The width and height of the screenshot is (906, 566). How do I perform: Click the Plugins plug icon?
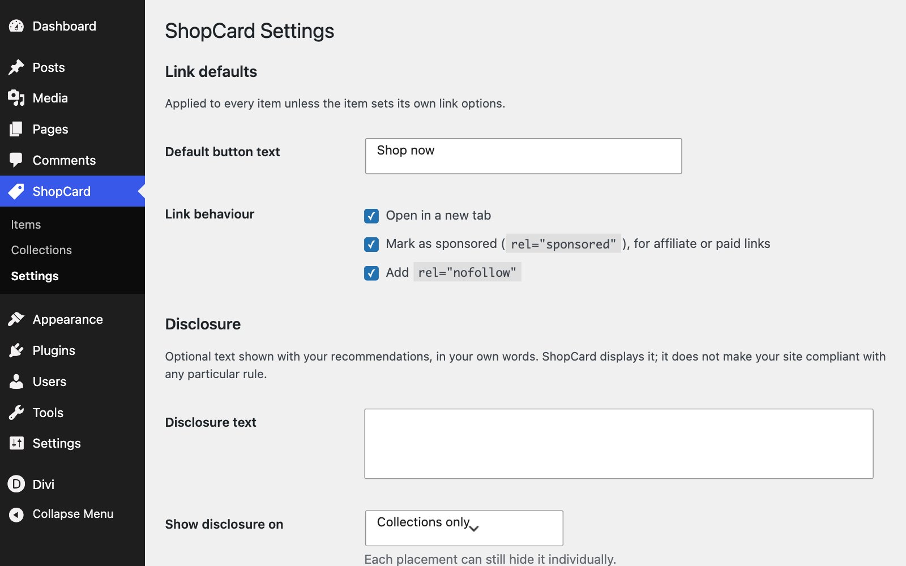click(x=16, y=350)
